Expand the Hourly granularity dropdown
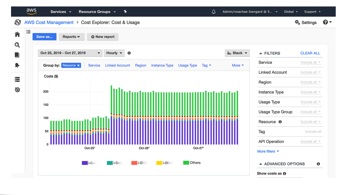 click(114, 53)
